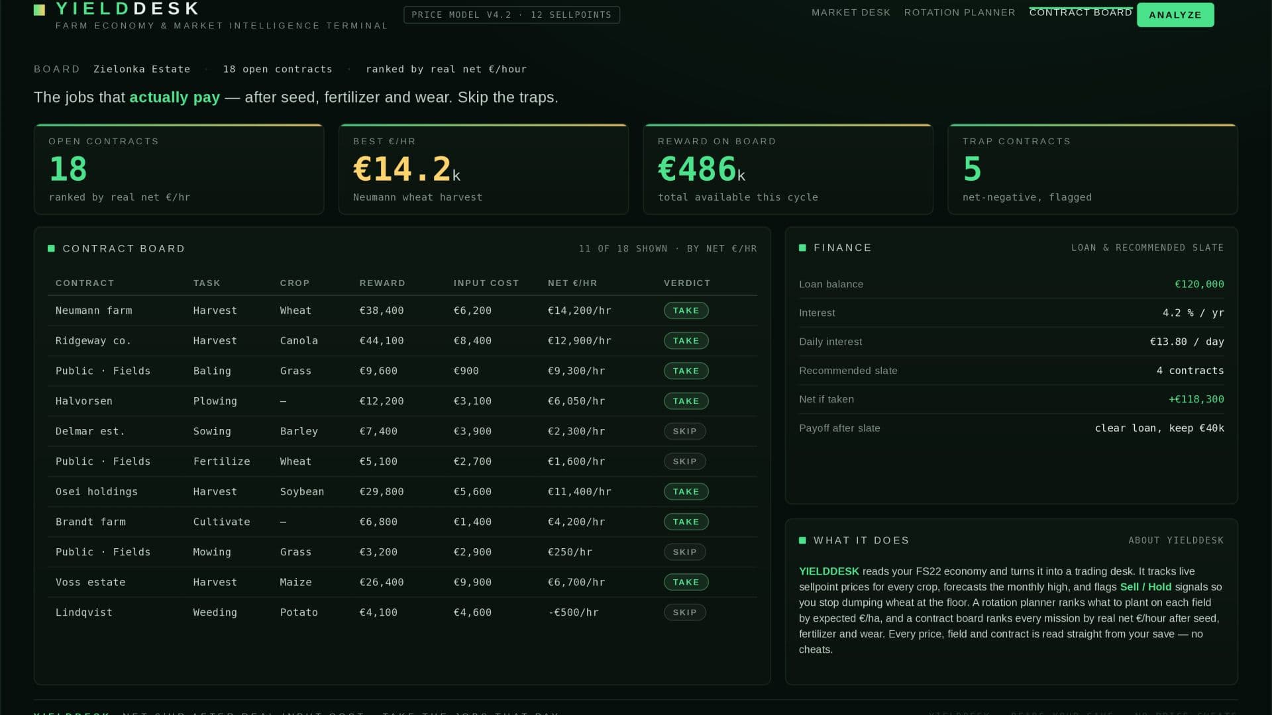Click the 4.2 % / yr interest value
This screenshot has height=715, width=1272.
[1193, 313]
